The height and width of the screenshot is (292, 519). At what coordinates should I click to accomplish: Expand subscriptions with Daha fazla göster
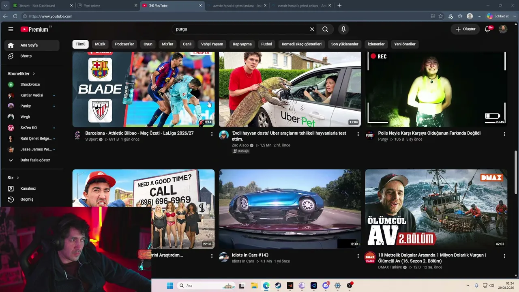33,160
